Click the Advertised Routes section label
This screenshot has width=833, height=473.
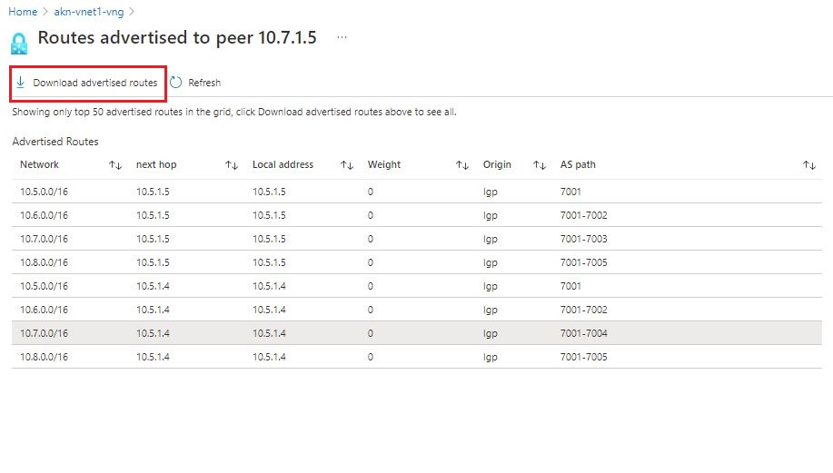tap(55, 142)
